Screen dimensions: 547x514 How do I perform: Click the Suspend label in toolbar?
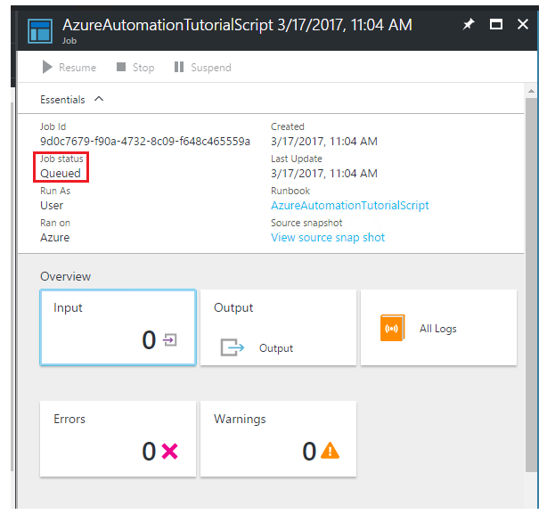[211, 68]
